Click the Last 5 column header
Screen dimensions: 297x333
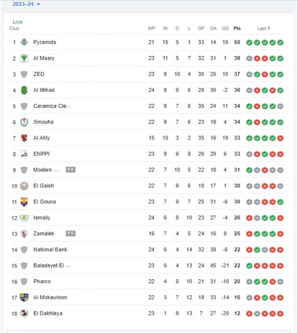click(x=263, y=28)
